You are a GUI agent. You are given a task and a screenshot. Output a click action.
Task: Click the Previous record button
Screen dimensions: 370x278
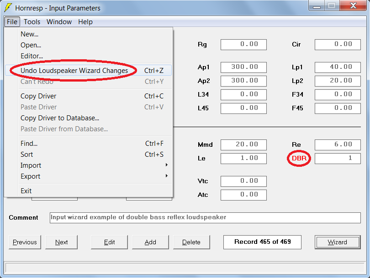pyautogui.click(x=25, y=242)
